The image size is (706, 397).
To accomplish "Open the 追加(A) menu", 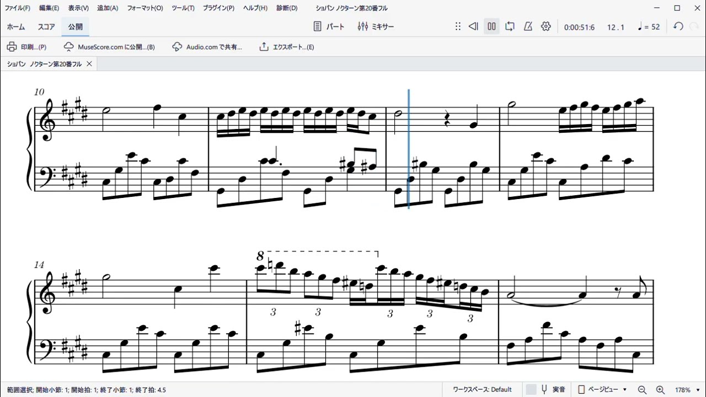I will pos(108,8).
